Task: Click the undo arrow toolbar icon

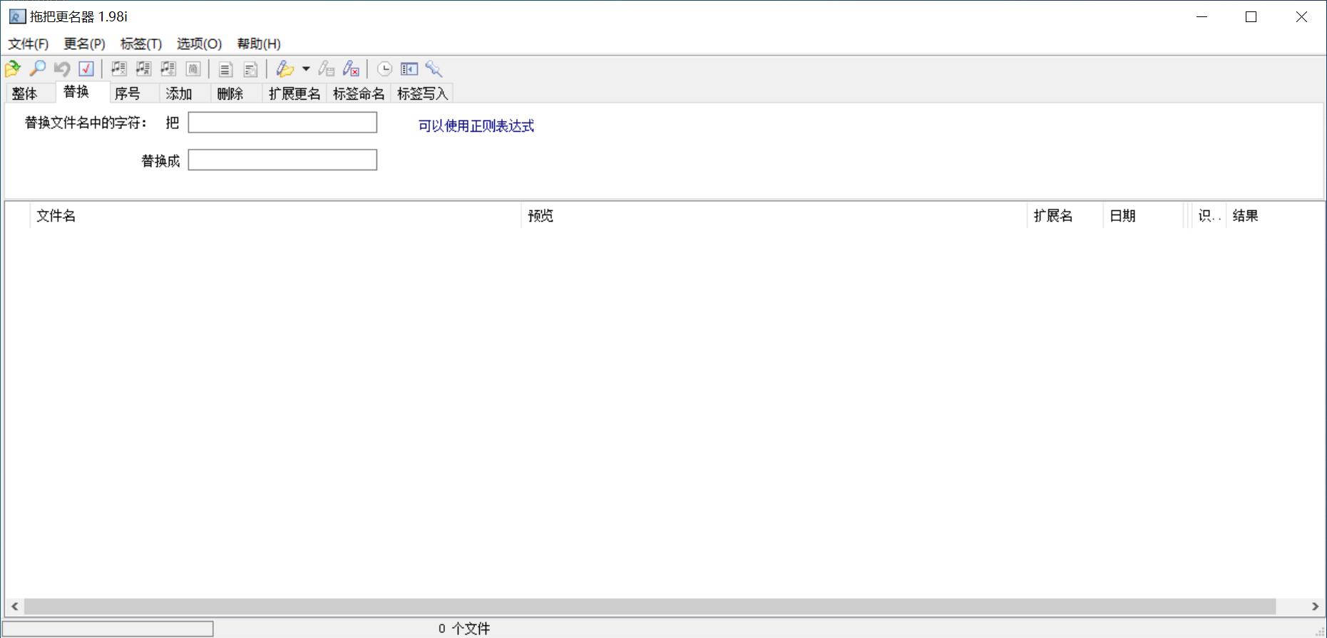Action: [62, 69]
